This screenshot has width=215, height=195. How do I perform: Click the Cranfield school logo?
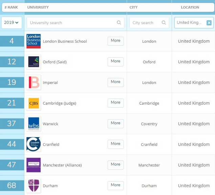34,145
